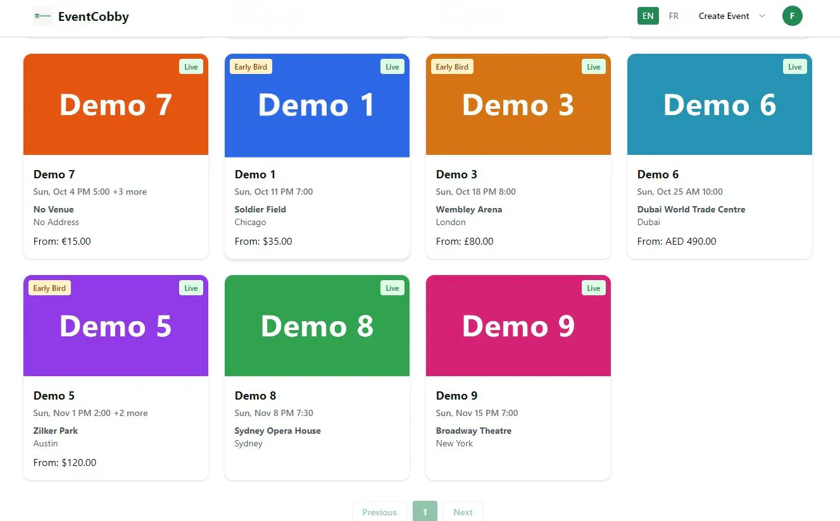The height and width of the screenshot is (521, 840).
Task: Open the Demo 5 purple banner
Action: (x=116, y=326)
